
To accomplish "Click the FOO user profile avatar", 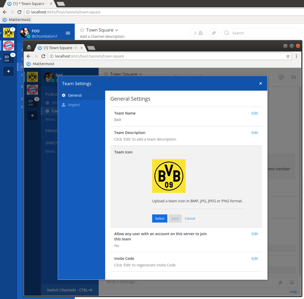I will (x=25, y=33).
